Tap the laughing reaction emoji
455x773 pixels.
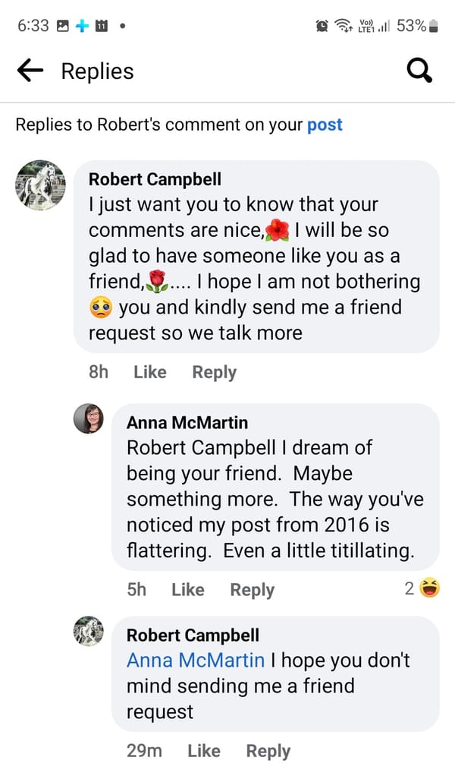tap(430, 587)
